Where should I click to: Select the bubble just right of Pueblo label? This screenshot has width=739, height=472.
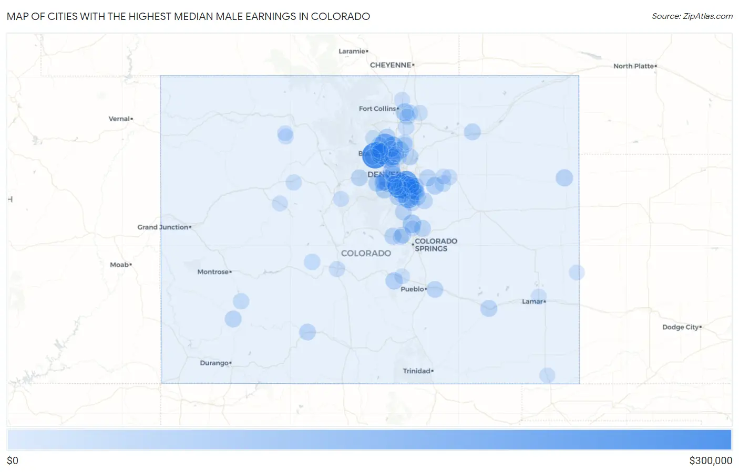pyautogui.click(x=435, y=289)
